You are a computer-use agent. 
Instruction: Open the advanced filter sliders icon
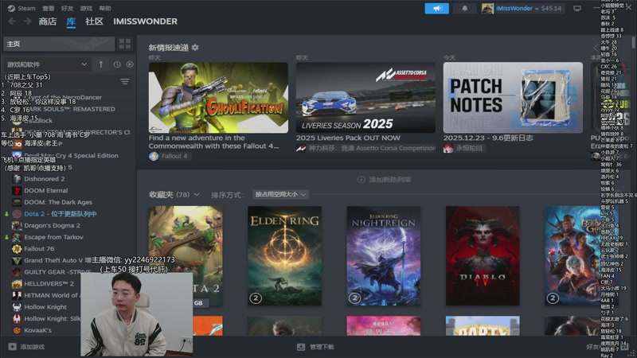[125, 82]
